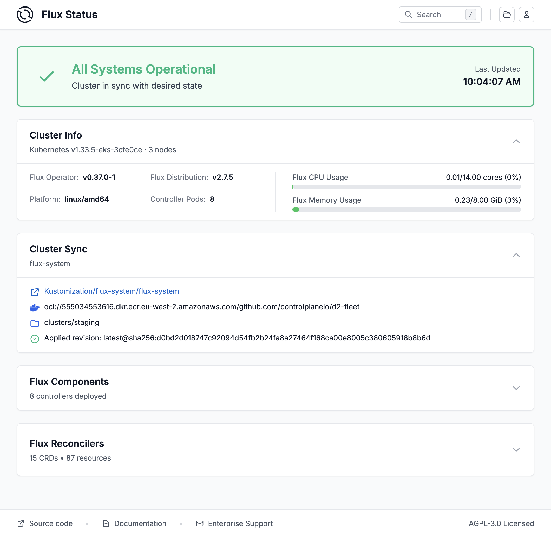This screenshot has height=537, width=551.
Task: Click the search magnifier icon
Action: point(409,14)
